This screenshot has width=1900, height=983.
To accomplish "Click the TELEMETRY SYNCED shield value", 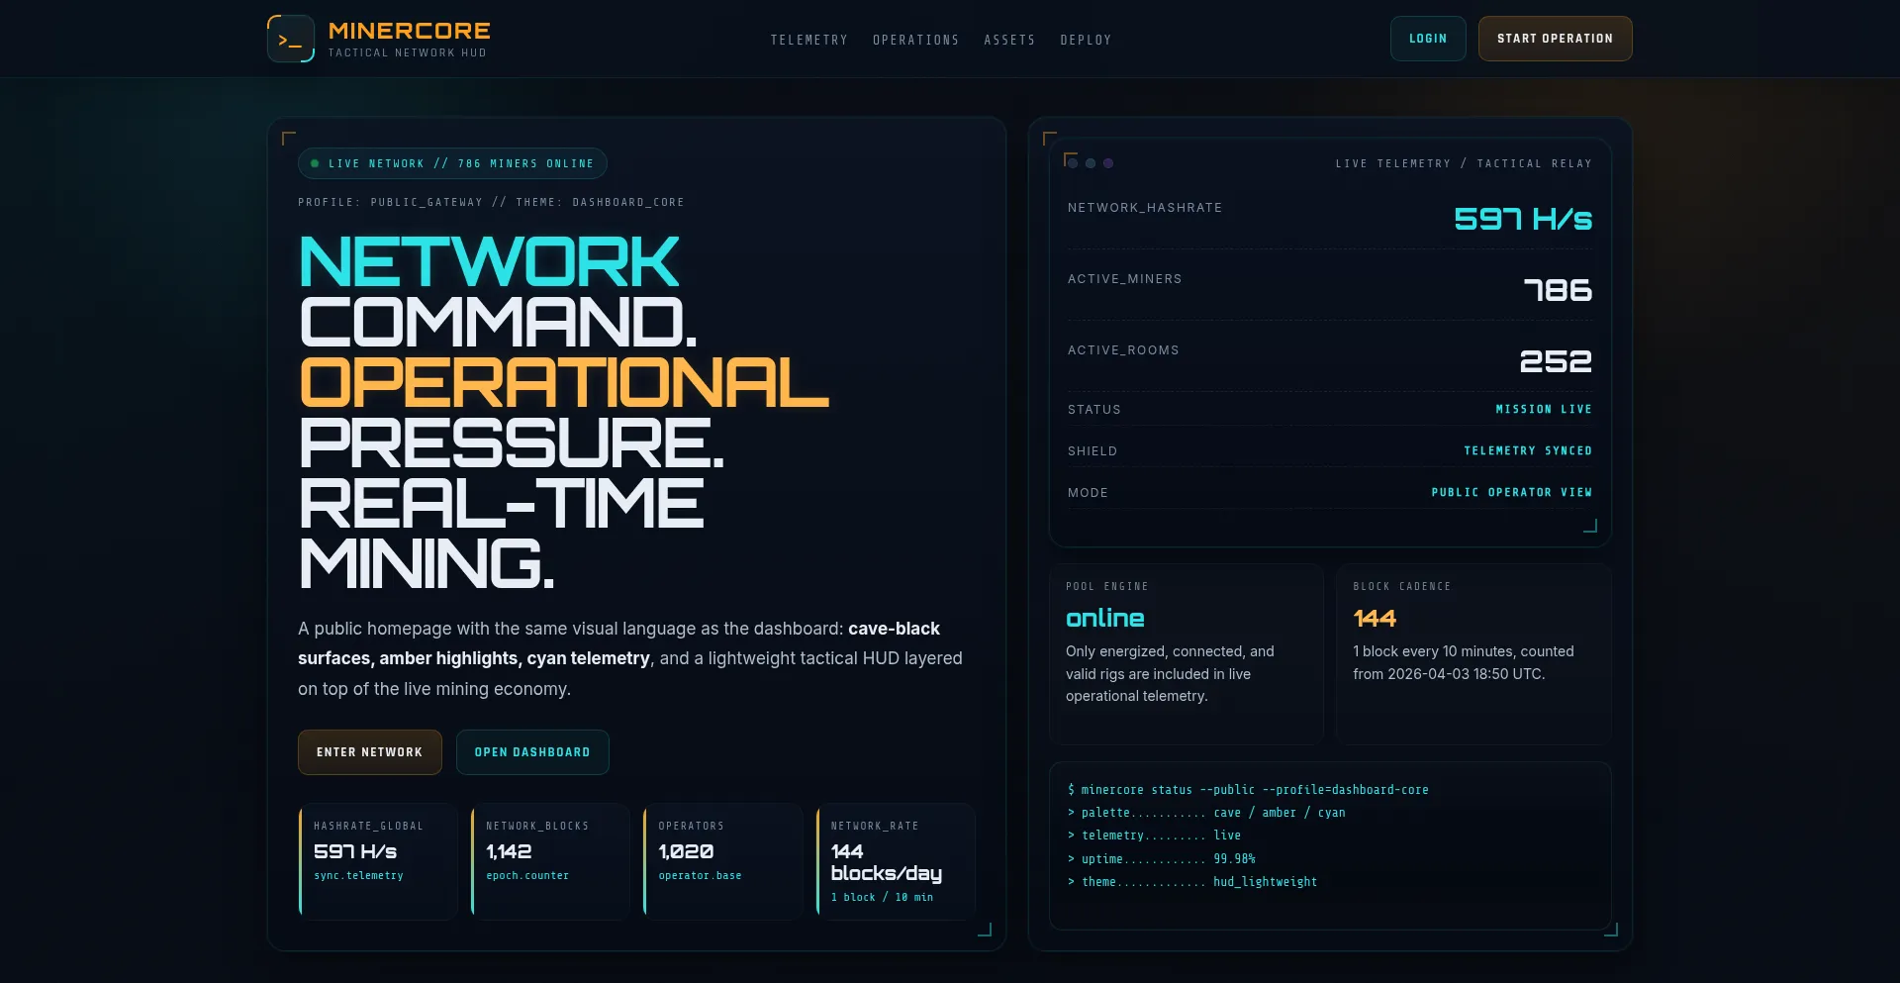I will point(1528,450).
